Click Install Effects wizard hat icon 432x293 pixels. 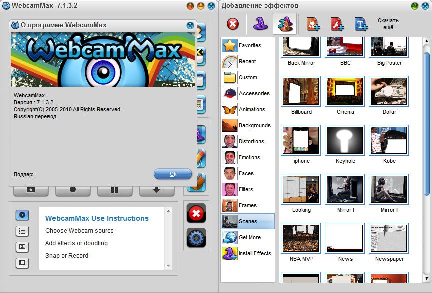tap(230, 253)
